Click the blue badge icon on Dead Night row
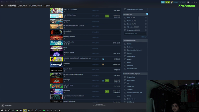 pyautogui.click(x=103, y=81)
